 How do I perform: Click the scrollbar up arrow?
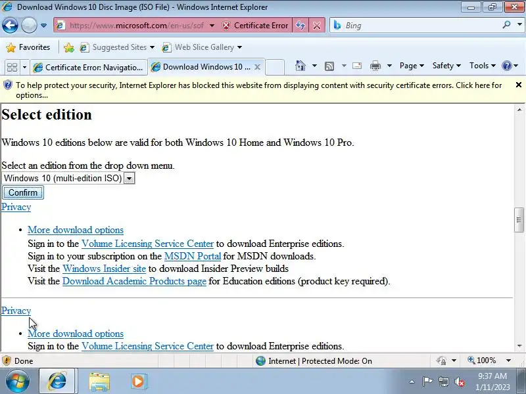[x=519, y=110]
